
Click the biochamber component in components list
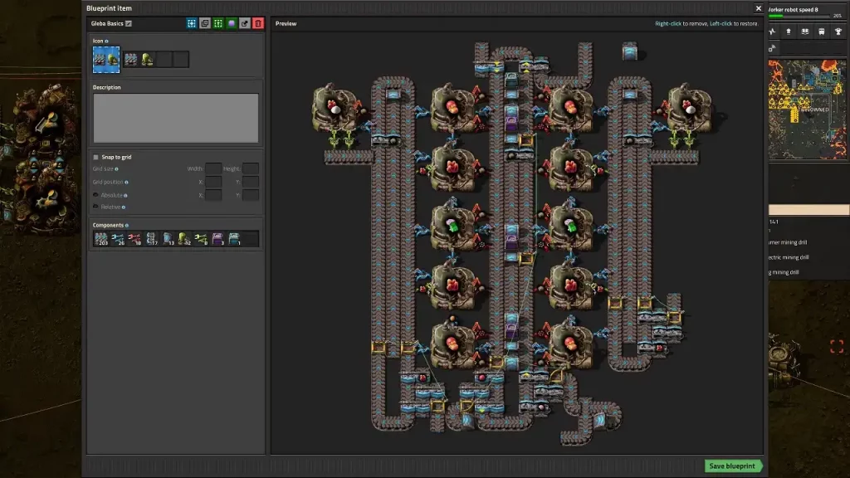pos(184,238)
